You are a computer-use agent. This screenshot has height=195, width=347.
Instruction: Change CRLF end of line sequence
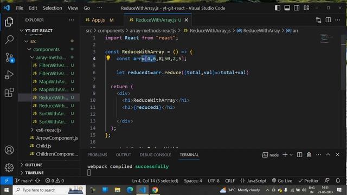point(230,180)
